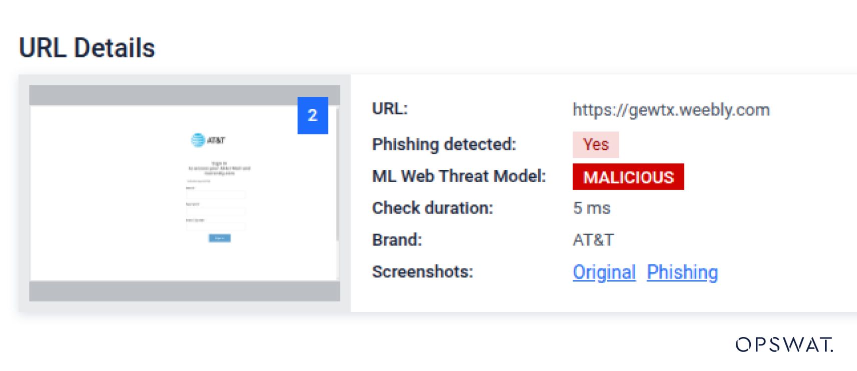The image size is (857, 371).
Task: Click the AT&T globe logo in the thumbnail
Action: pos(197,140)
